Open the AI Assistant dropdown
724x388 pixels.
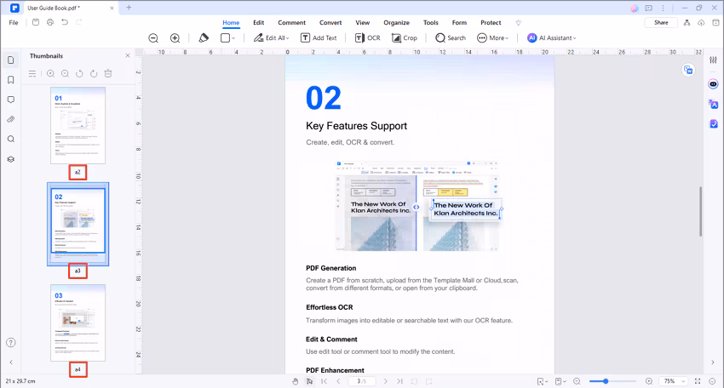pyautogui.click(x=552, y=37)
